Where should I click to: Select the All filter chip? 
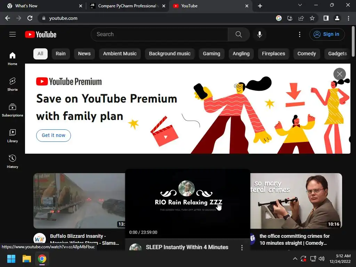40,54
